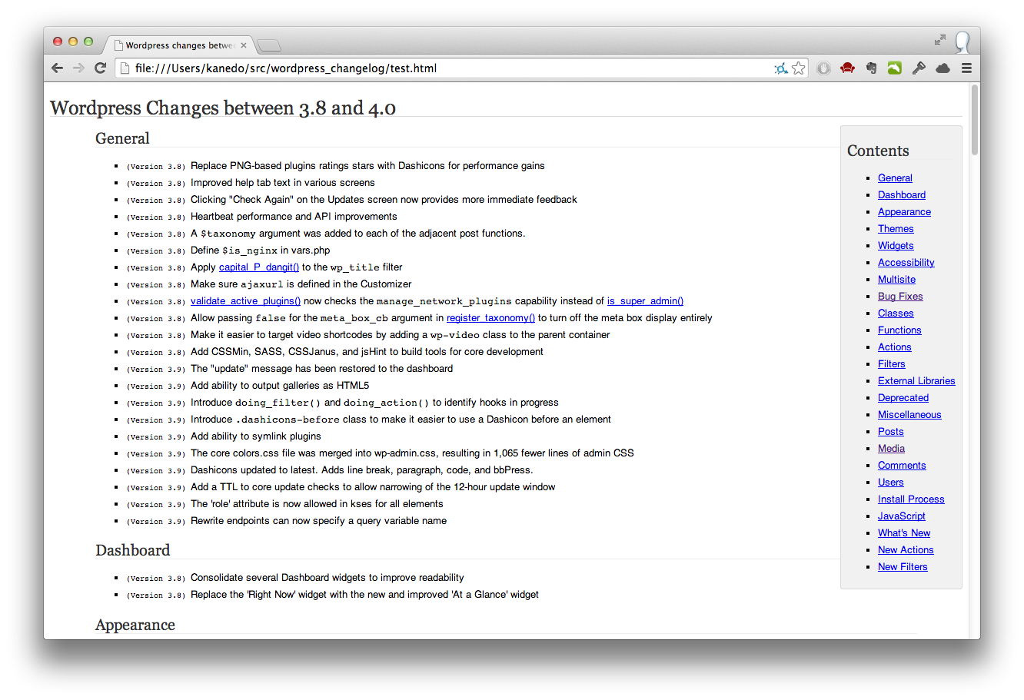1024x700 pixels.
Task: Close the Wordpress changes tab
Action: pos(244,45)
